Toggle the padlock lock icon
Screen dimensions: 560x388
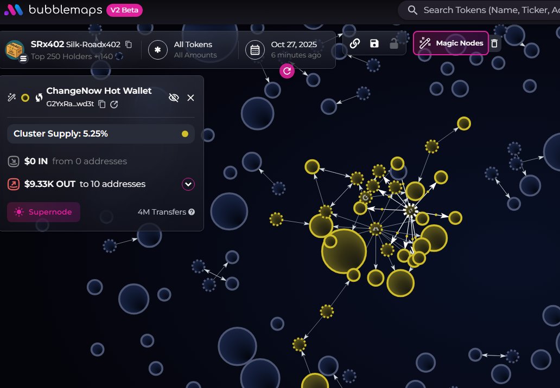[394, 43]
